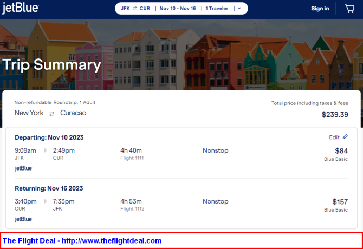Viewport: 363px width, 249px height.
Task: Click Nonstop in the departing flight row
Action: [x=216, y=150]
